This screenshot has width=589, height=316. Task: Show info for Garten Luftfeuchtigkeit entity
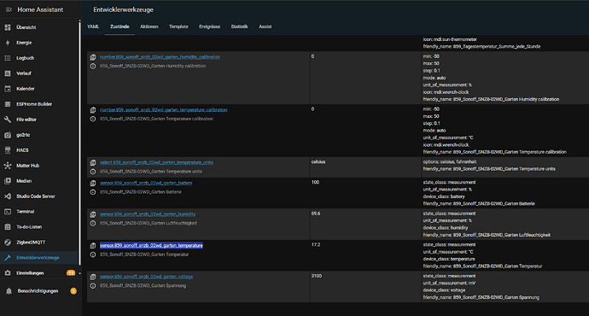tap(93, 223)
